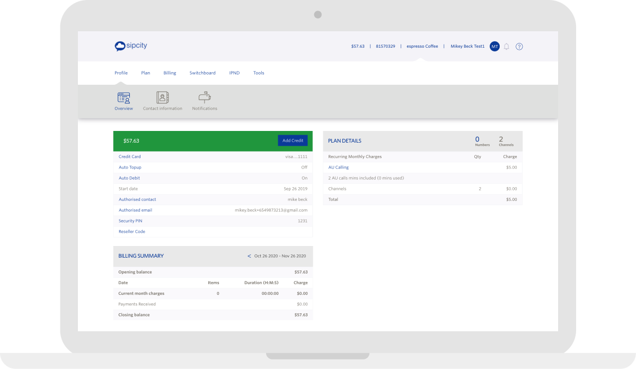Open the AU Calling plan link
Image resolution: width=636 pixels, height=369 pixels.
338,168
